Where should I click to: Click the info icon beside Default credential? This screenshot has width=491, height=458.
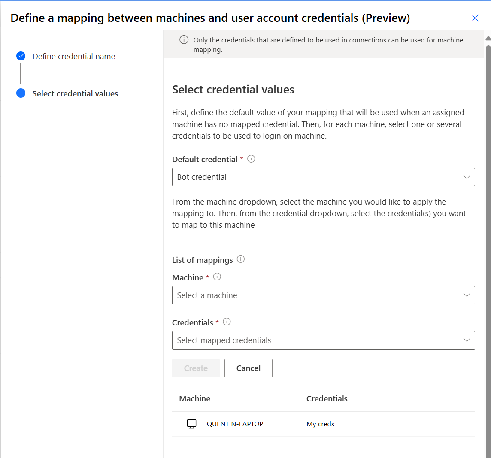(x=252, y=159)
